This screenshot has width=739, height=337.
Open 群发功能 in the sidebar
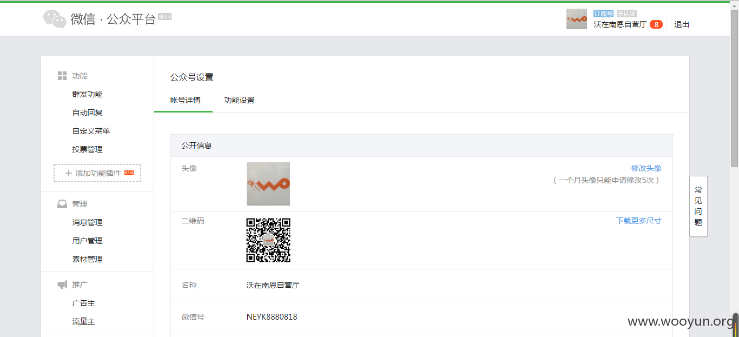[x=88, y=94]
